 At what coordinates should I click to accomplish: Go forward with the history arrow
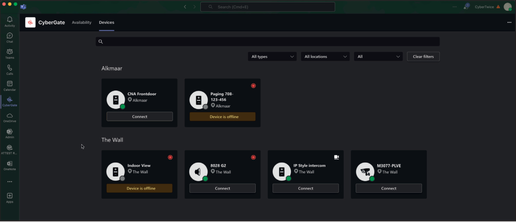pos(194,7)
